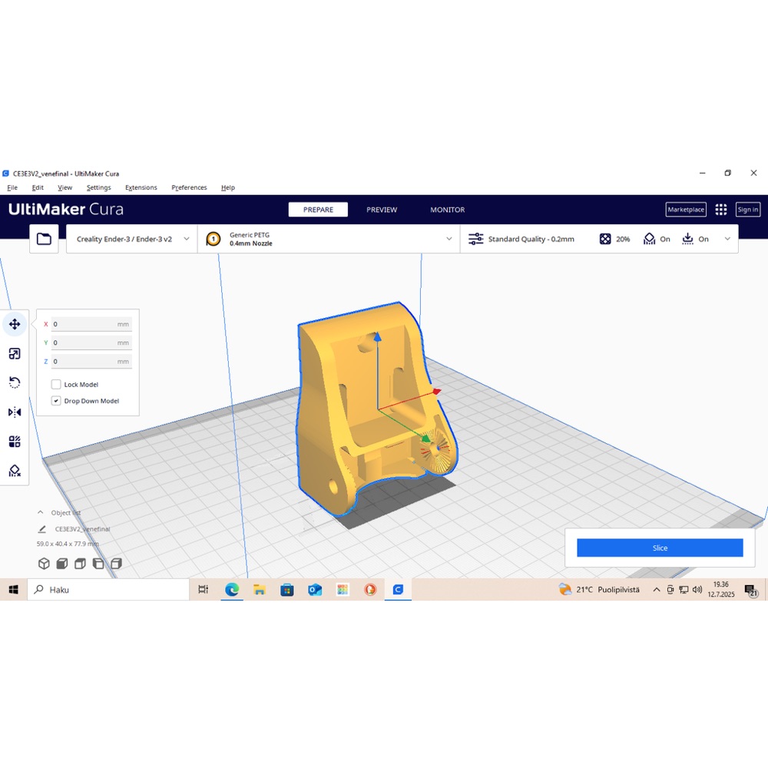Open Windows Task View
This screenshot has width=768, height=768.
point(204,590)
